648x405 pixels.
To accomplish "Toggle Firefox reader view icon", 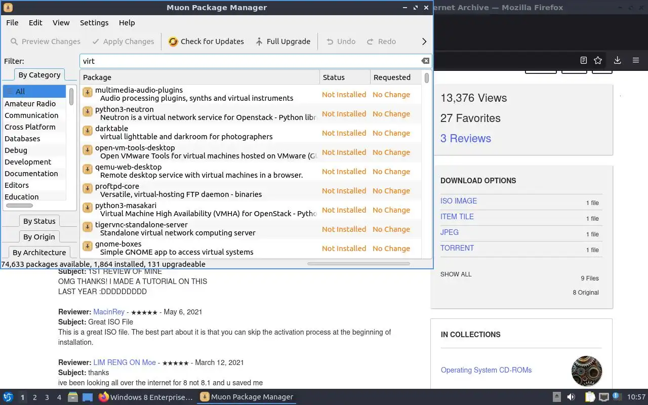I will click(x=583, y=60).
